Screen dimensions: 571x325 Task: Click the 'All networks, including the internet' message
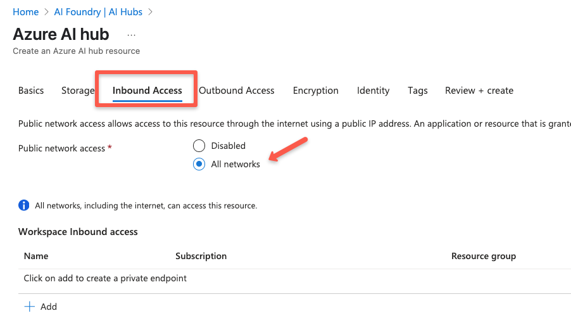tap(146, 205)
